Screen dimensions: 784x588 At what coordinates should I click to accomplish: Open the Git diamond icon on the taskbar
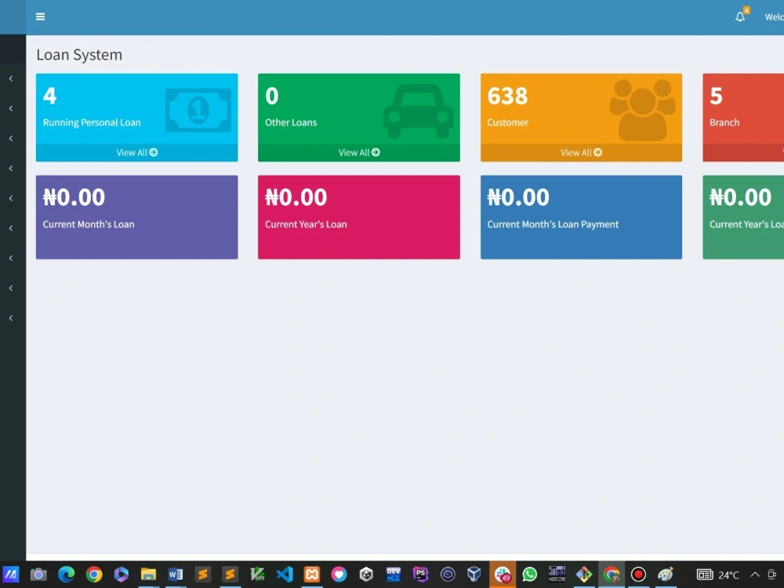point(584,574)
